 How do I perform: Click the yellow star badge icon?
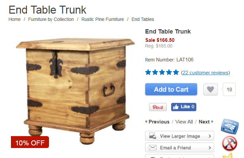point(228,156)
